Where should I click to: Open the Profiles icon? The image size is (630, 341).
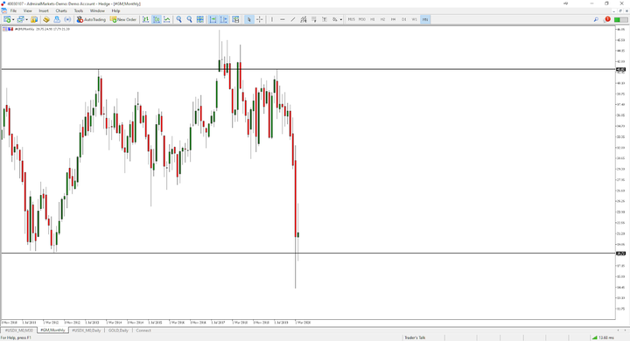20,19
